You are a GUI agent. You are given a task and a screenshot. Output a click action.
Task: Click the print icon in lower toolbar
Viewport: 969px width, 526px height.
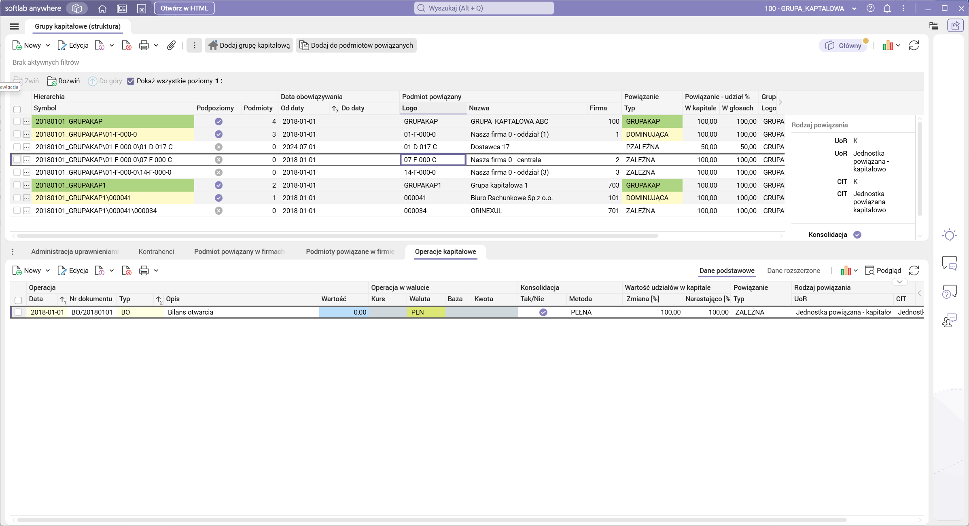pos(144,270)
